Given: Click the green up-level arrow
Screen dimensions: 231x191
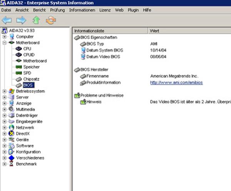Looking at the screenshot, I should [x=36, y=20].
